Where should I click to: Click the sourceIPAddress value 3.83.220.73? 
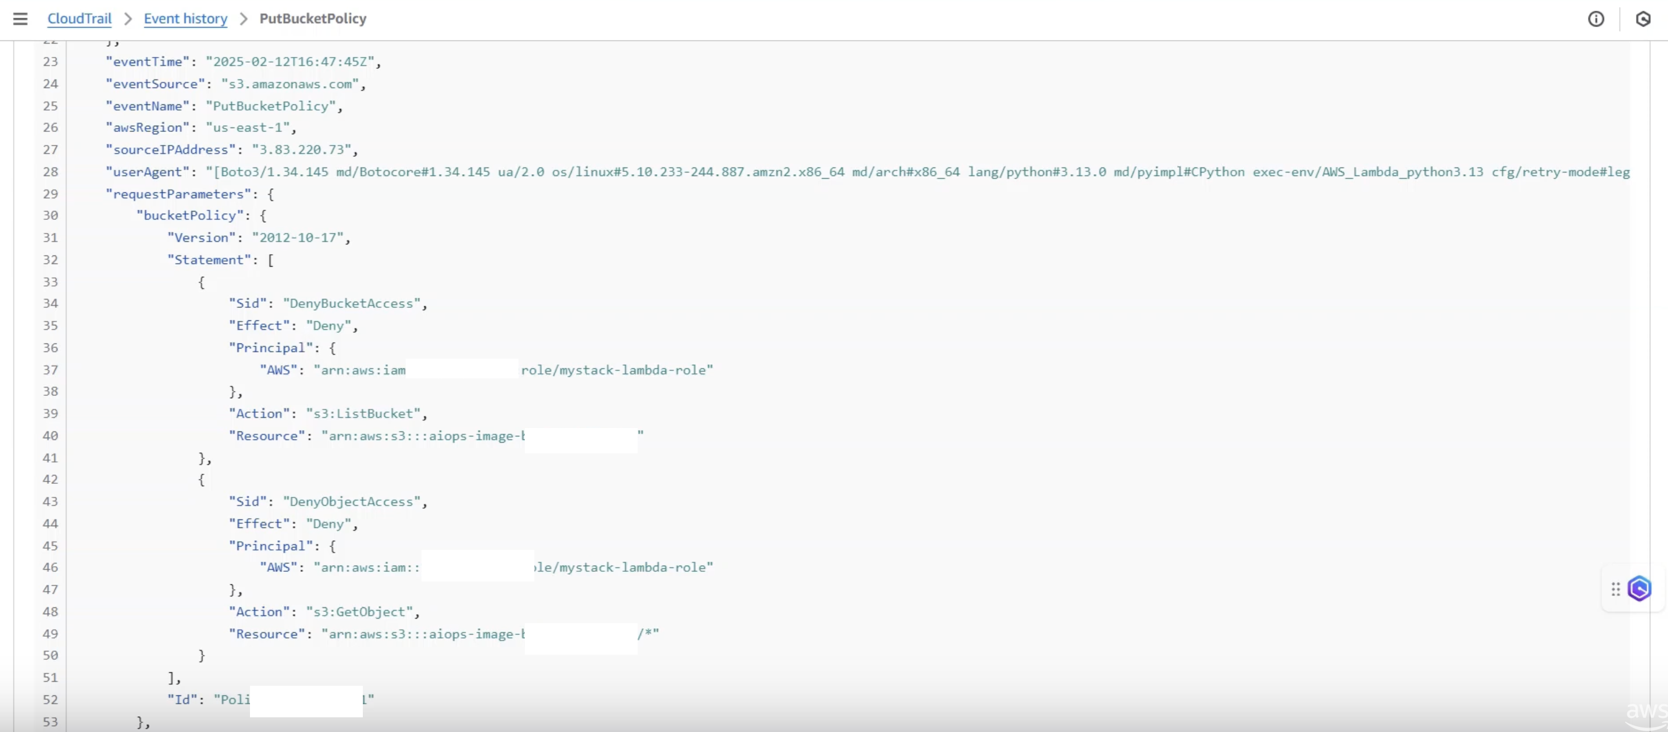tap(301, 149)
